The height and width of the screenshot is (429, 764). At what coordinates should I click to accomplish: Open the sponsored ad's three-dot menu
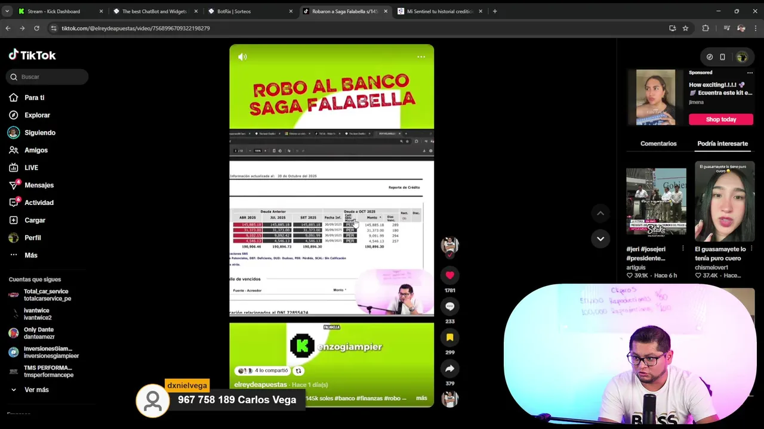tap(750, 73)
